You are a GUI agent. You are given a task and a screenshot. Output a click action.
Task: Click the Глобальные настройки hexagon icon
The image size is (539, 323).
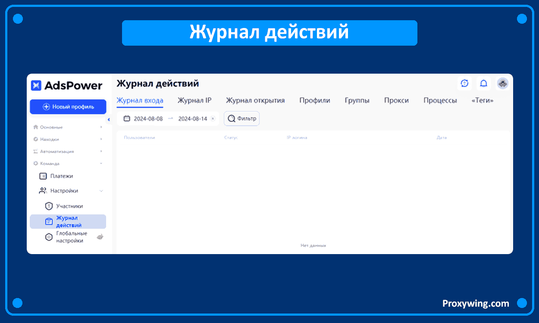[49, 237]
